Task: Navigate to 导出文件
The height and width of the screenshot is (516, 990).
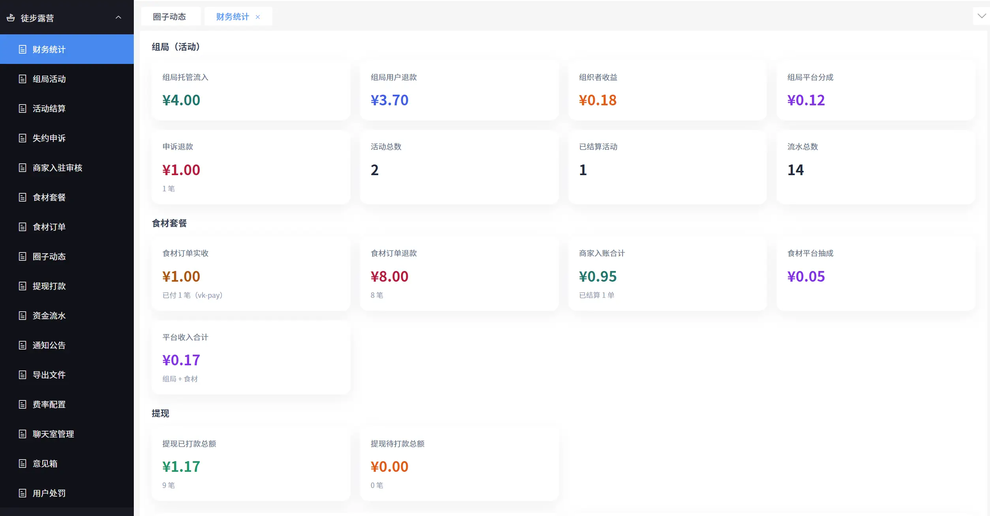Action: [67, 375]
